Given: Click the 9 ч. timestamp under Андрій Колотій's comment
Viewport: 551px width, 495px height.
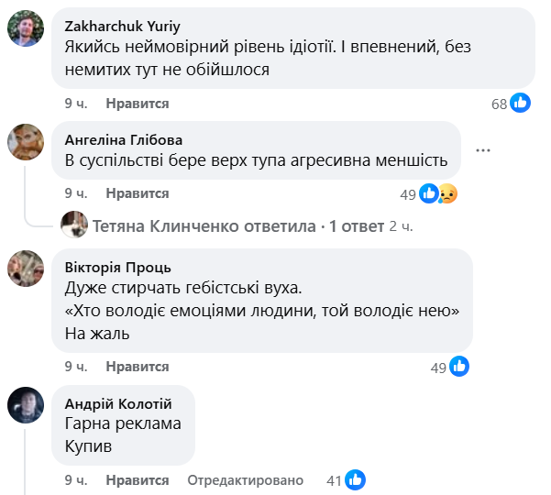Looking at the screenshot, I should [x=75, y=480].
